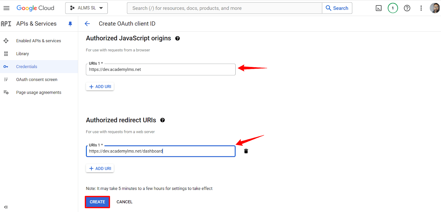Focus the resources search box
Viewport: 441px width, 212px height.
coord(224,8)
